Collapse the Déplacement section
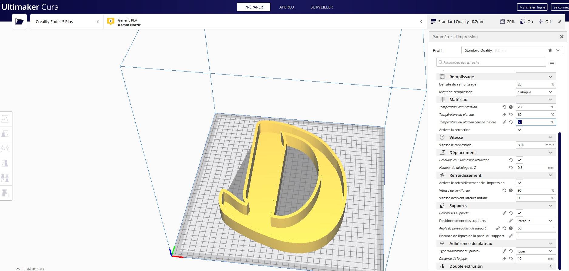The image size is (569, 271). pos(496,152)
